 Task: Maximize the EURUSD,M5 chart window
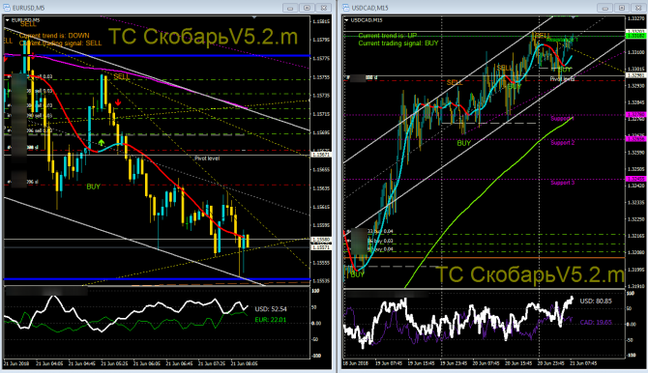coord(307,8)
